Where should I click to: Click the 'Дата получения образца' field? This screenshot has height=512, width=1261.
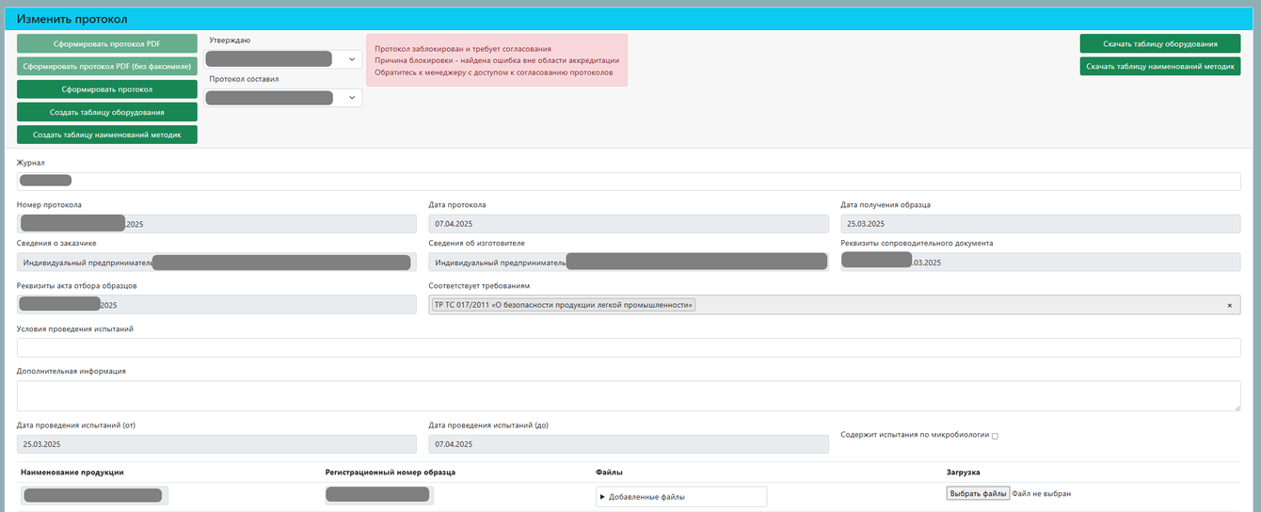tap(1041, 224)
